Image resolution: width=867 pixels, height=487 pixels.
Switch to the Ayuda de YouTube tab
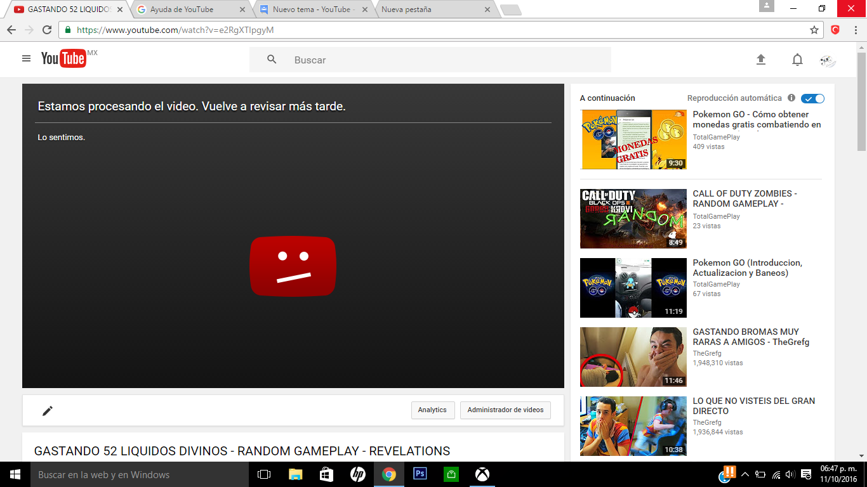(192, 10)
